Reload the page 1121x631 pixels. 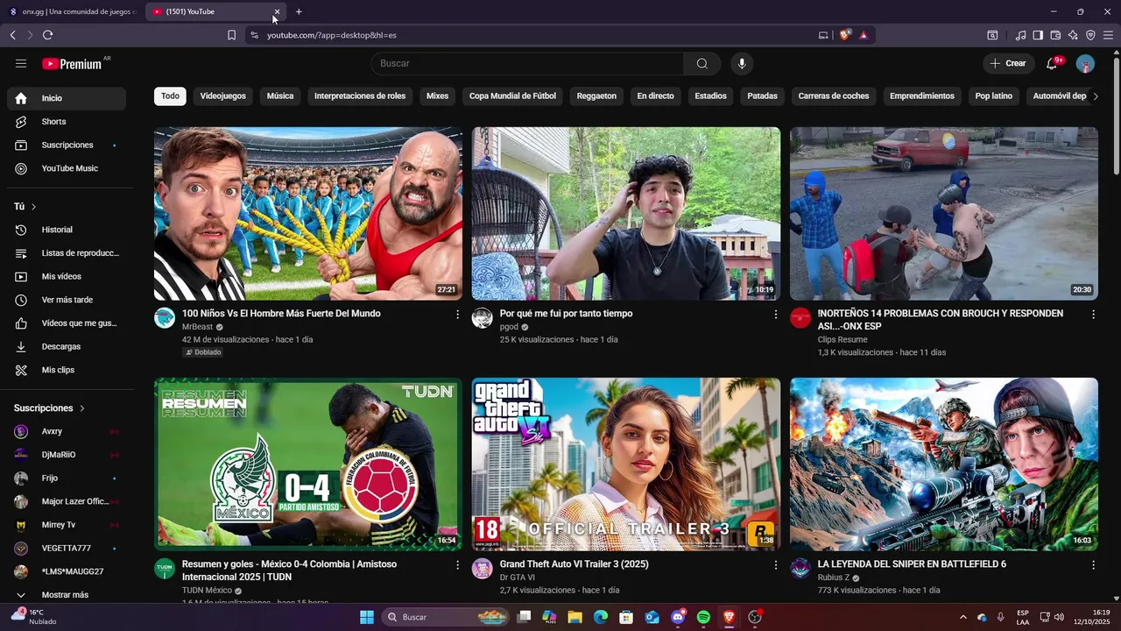47,35
